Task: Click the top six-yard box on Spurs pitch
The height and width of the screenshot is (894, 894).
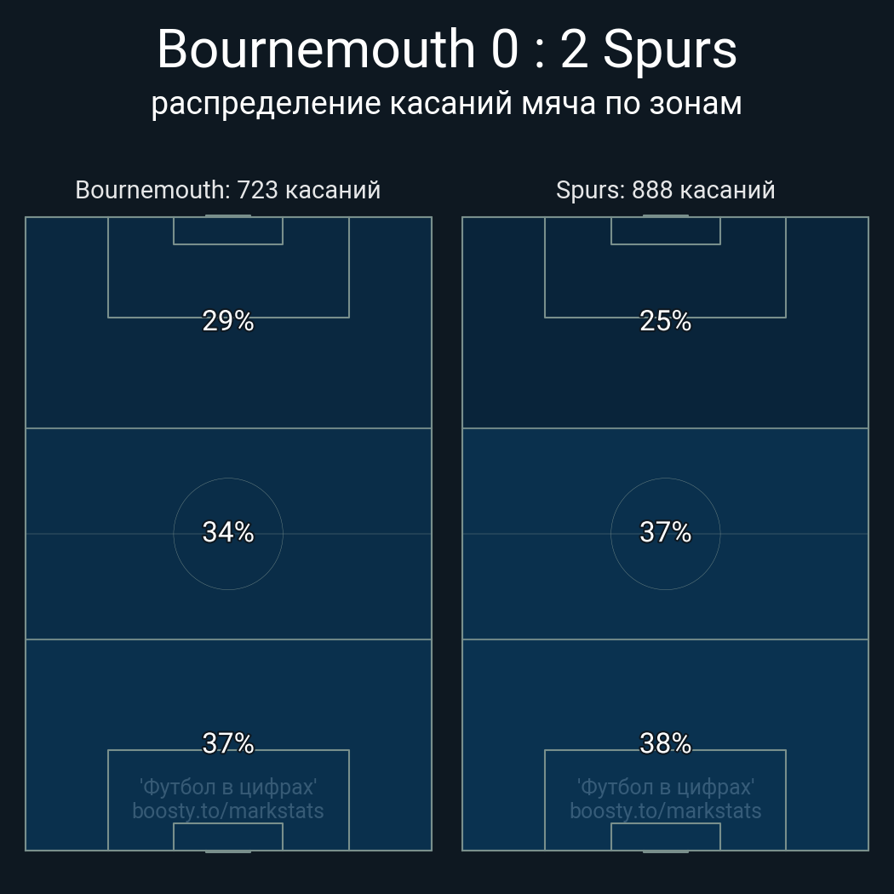Action: click(x=665, y=231)
